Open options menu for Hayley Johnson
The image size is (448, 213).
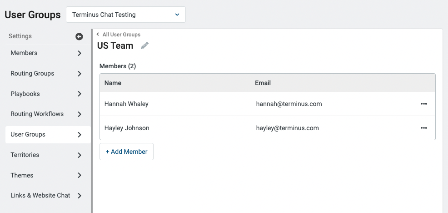pos(424,128)
